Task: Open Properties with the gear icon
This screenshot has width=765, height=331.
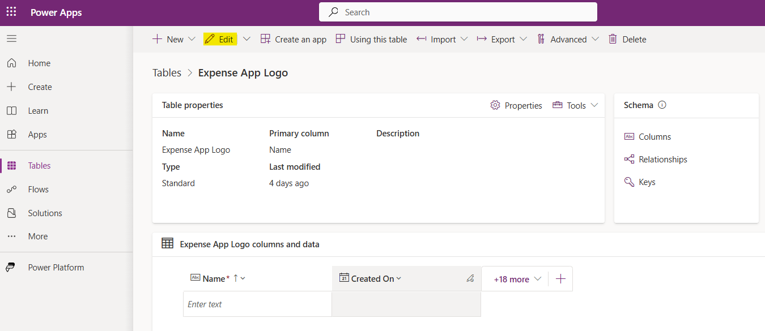Action: pyautogui.click(x=495, y=105)
